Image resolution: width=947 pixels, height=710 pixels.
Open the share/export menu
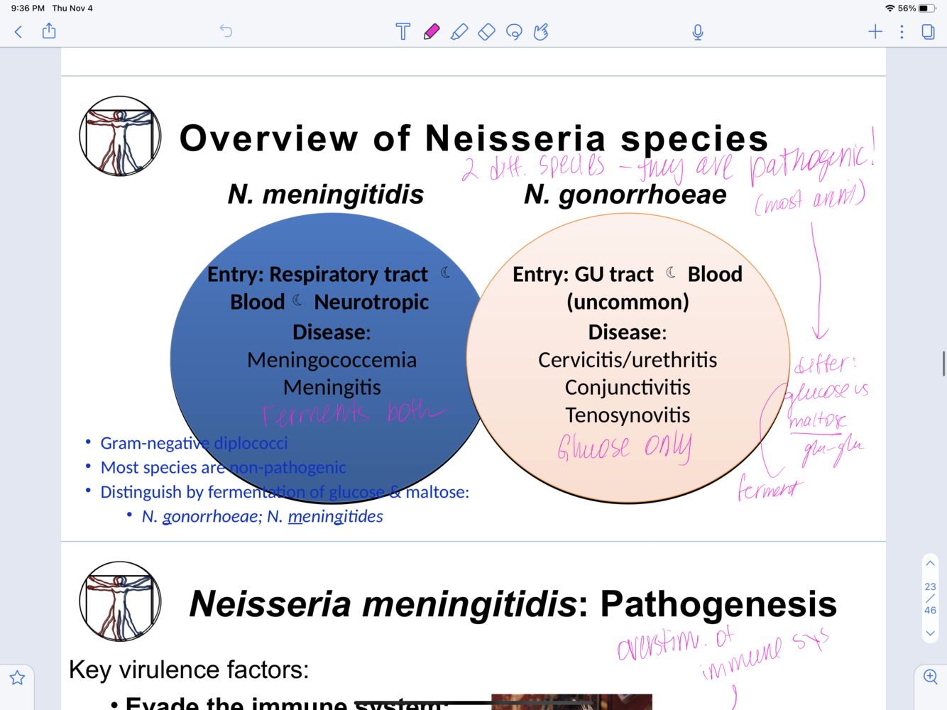pos(49,31)
